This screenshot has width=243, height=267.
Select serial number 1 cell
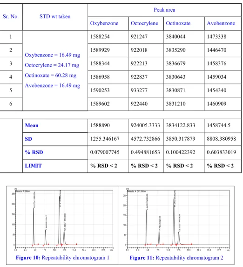click(x=11, y=37)
